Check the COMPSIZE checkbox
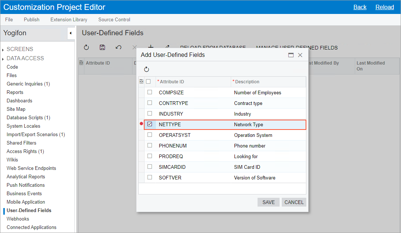This screenshot has width=401, height=233. (x=150, y=92)
